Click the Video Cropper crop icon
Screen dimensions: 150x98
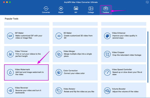click(107, 54)
